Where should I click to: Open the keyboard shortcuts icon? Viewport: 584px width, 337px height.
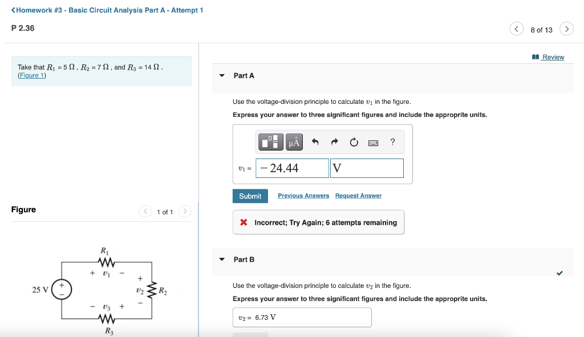click(x=373, y=143)
